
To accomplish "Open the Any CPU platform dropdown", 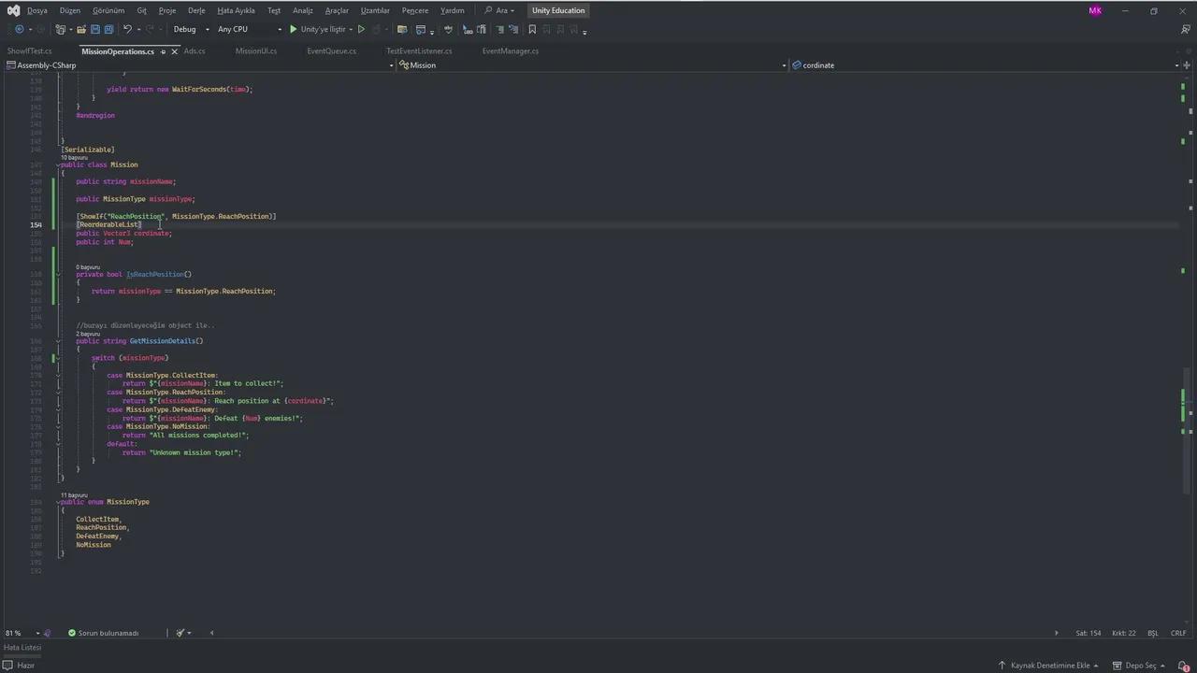I will click(x=249, y=29).
